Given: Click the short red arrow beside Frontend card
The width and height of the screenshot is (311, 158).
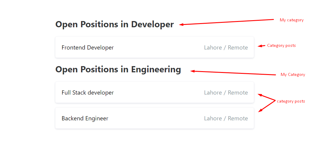Looking at the screenshot, I should (261, 46).
